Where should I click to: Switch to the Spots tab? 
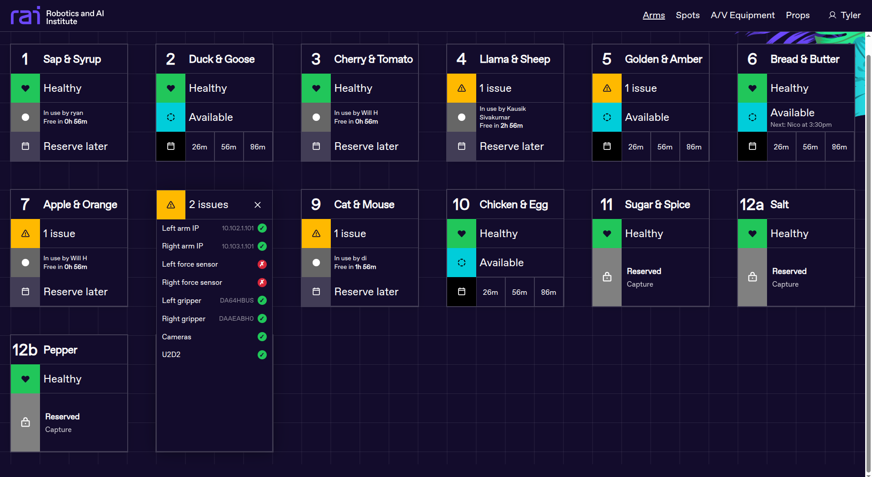(688, 15)
